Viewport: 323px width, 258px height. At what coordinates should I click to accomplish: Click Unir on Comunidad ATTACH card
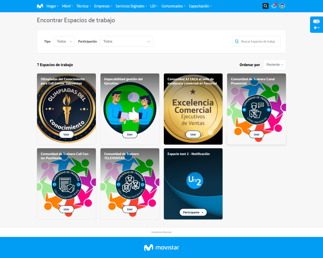(193, 134)
